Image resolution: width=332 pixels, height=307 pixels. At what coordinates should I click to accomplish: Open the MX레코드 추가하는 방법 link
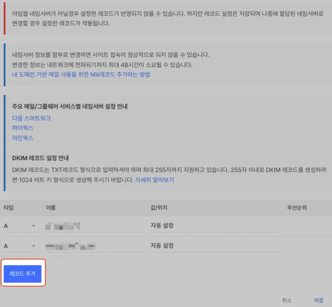[81, 74]
